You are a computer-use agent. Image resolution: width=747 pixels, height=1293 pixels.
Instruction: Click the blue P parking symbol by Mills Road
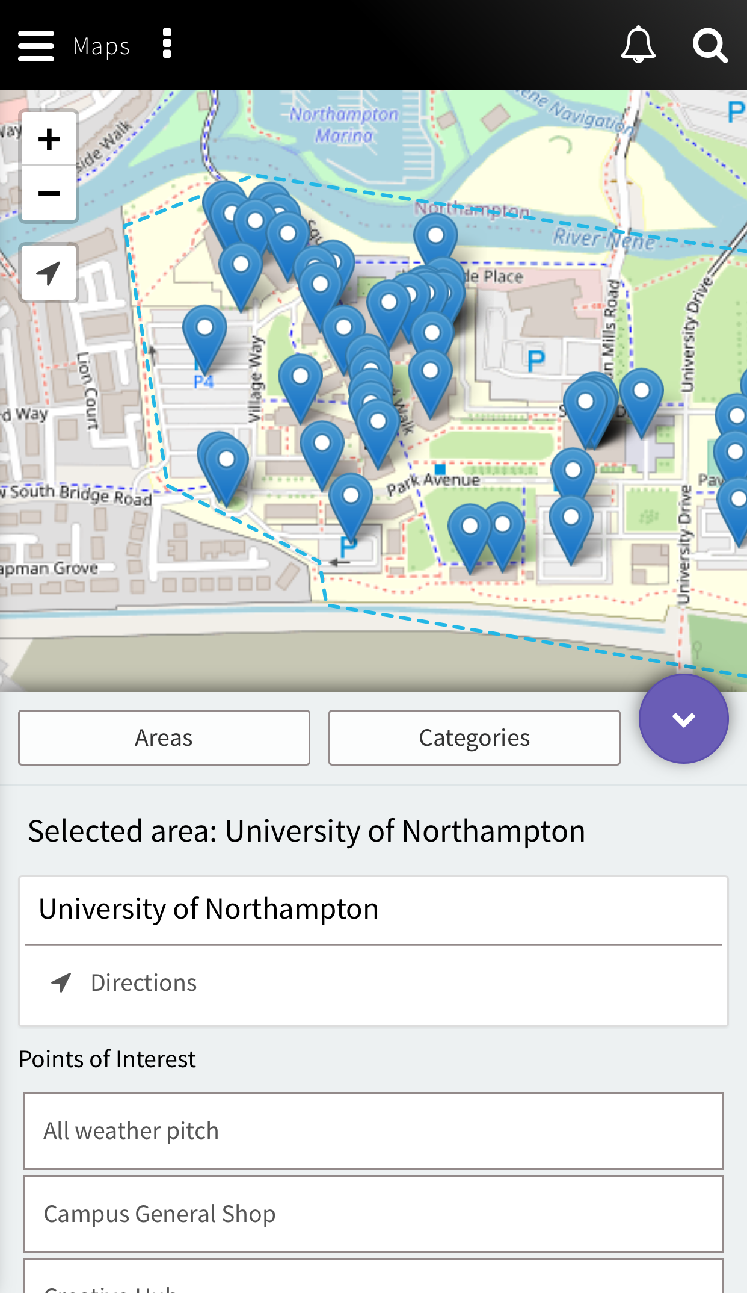coord(536,361)
